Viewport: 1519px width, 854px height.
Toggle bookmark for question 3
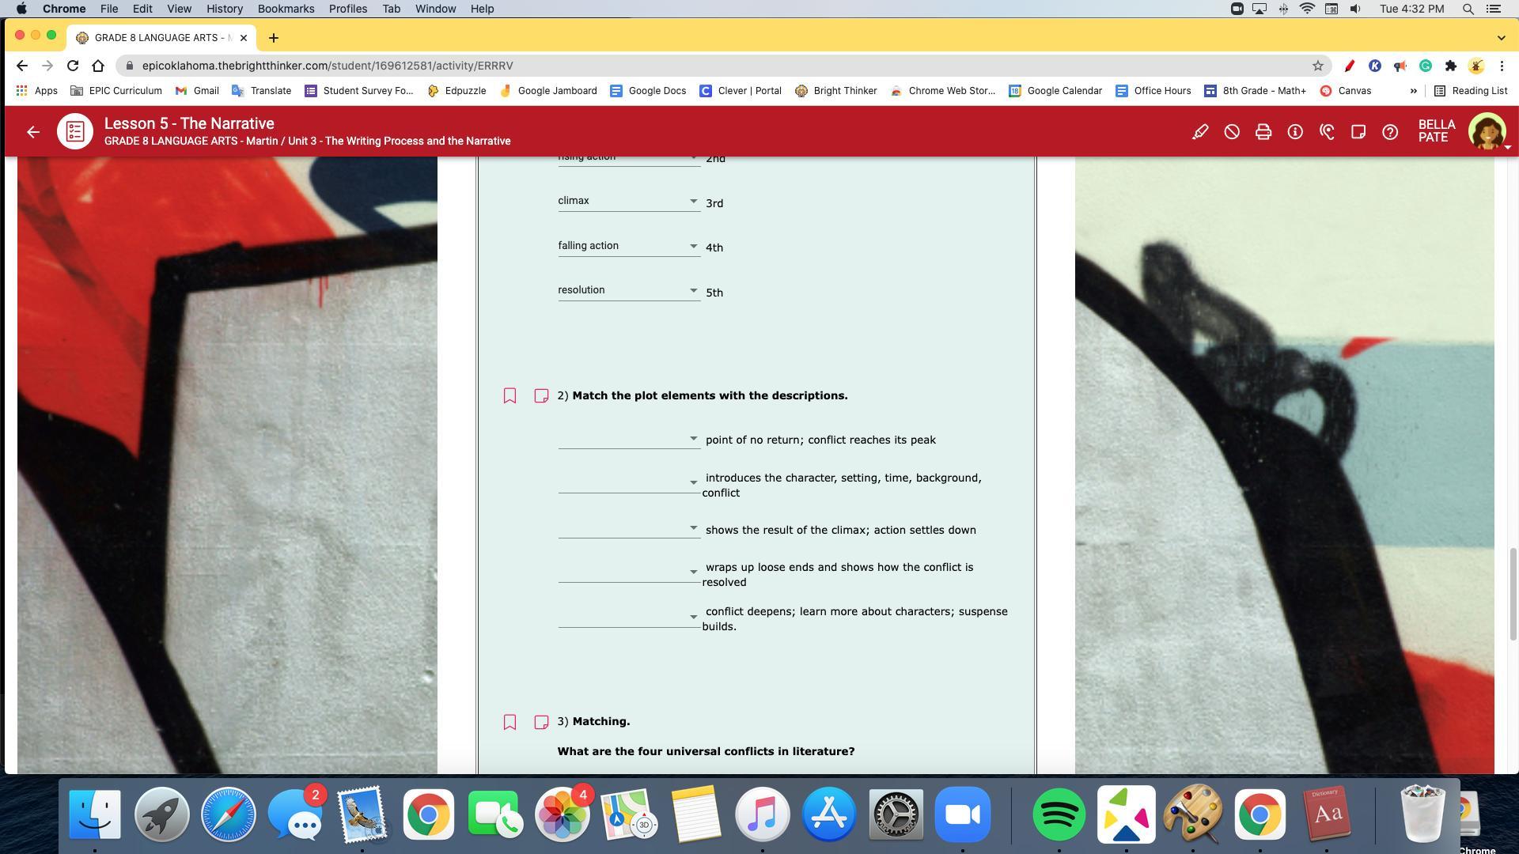pyautogui.click(x=509, y=722)
